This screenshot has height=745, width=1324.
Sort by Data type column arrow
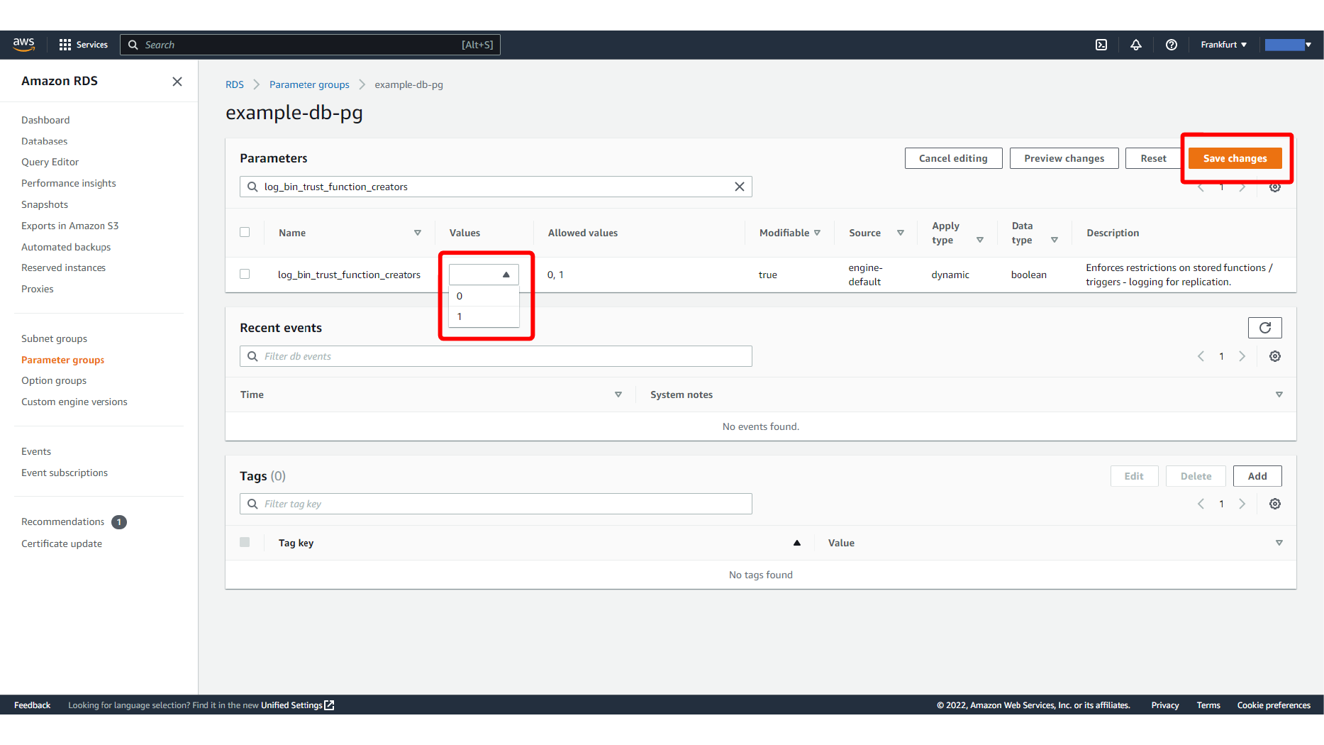[1055, 240]
